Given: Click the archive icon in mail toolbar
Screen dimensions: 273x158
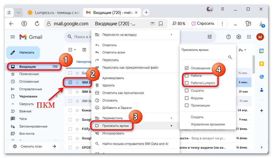Looking at the screenshot, I should coord(84,50).
